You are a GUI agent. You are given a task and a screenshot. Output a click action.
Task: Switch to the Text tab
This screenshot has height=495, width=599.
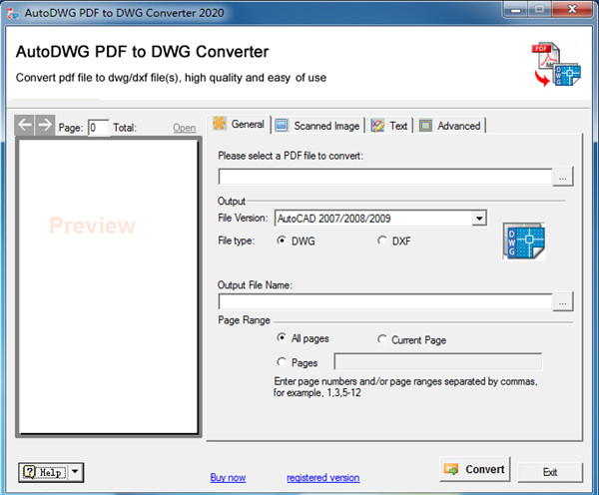click(390, 126)
